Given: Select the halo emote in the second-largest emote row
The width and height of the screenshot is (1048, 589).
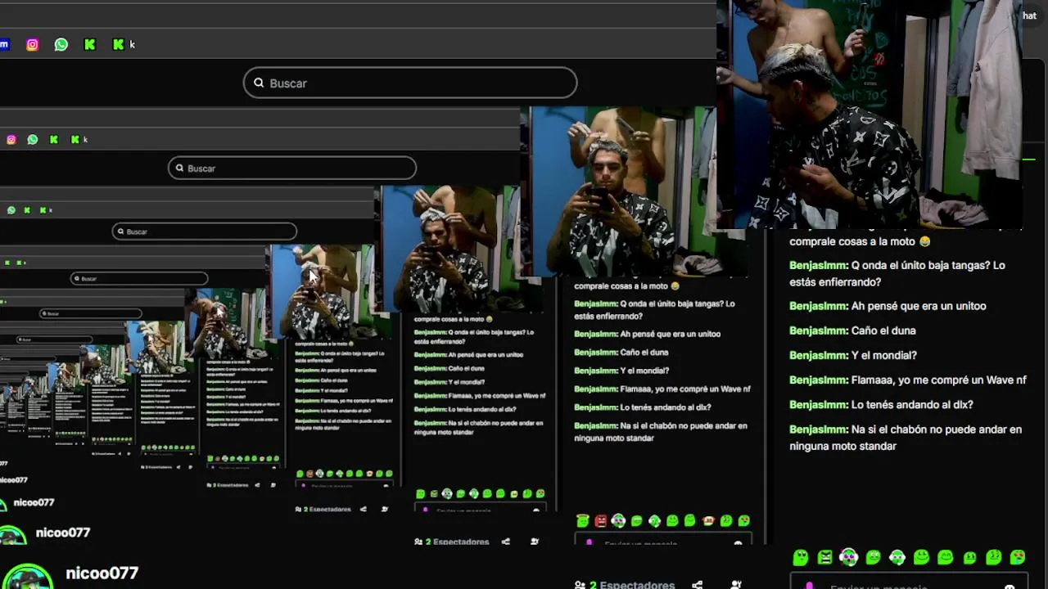Looking at the screenshot, I should pos(583,520).
